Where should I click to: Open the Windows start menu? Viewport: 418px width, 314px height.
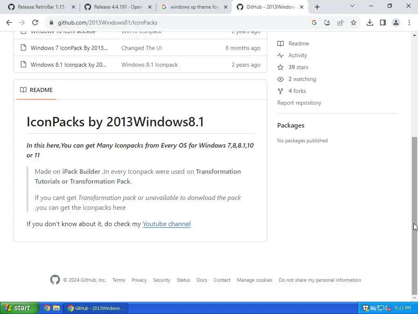click(19, 308)
